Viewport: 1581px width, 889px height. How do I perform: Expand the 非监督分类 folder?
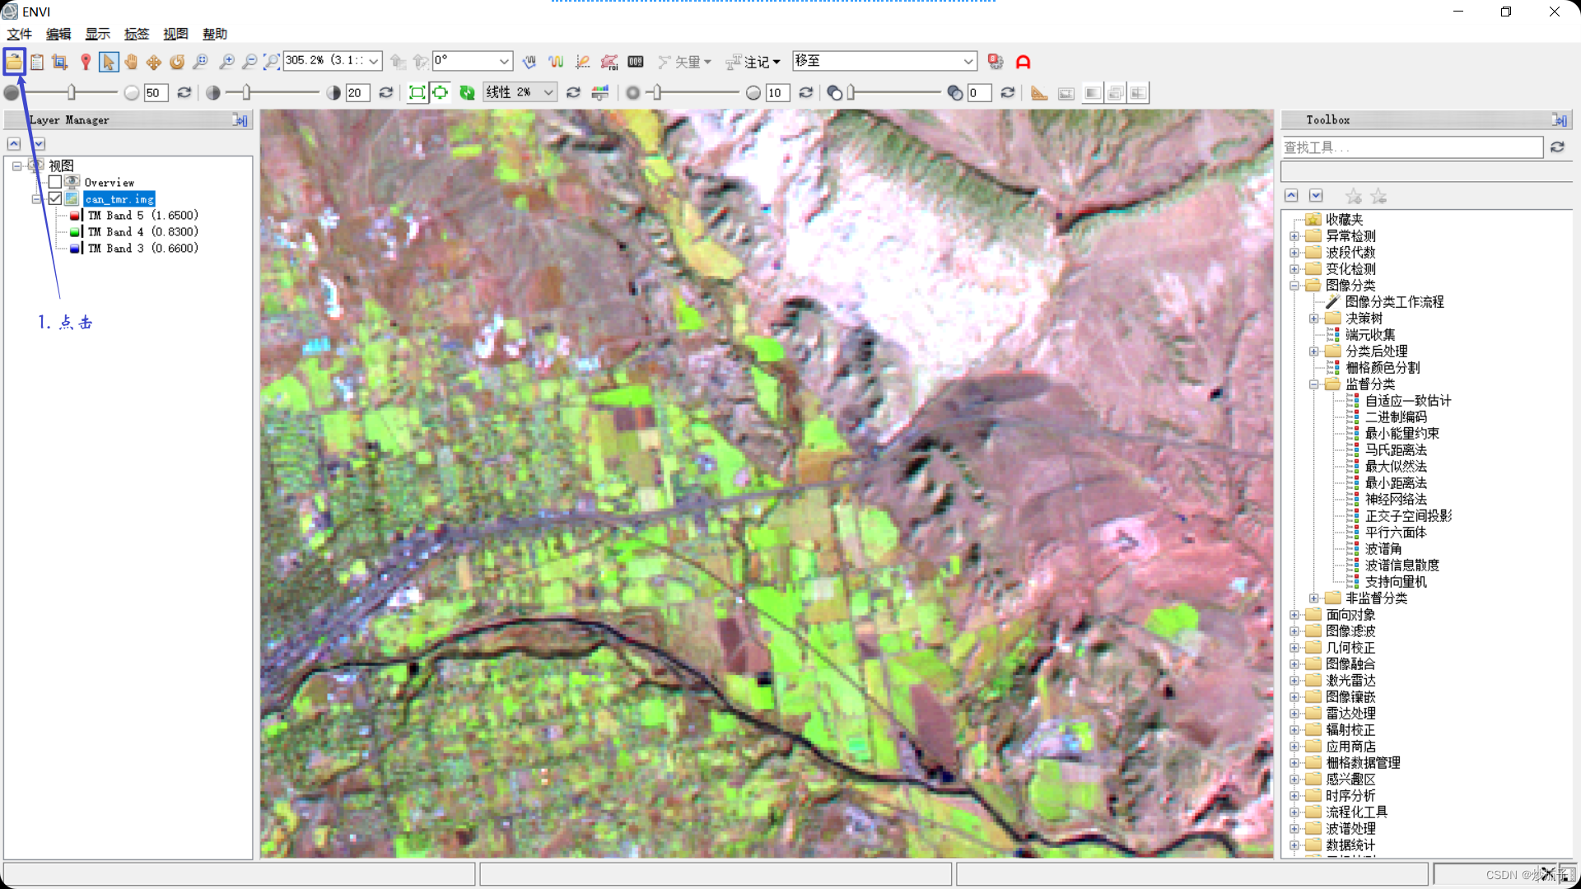(x=1314, y=598)
